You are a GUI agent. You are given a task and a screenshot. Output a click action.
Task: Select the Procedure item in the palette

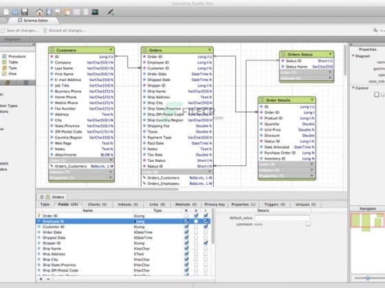click(14, 56)
